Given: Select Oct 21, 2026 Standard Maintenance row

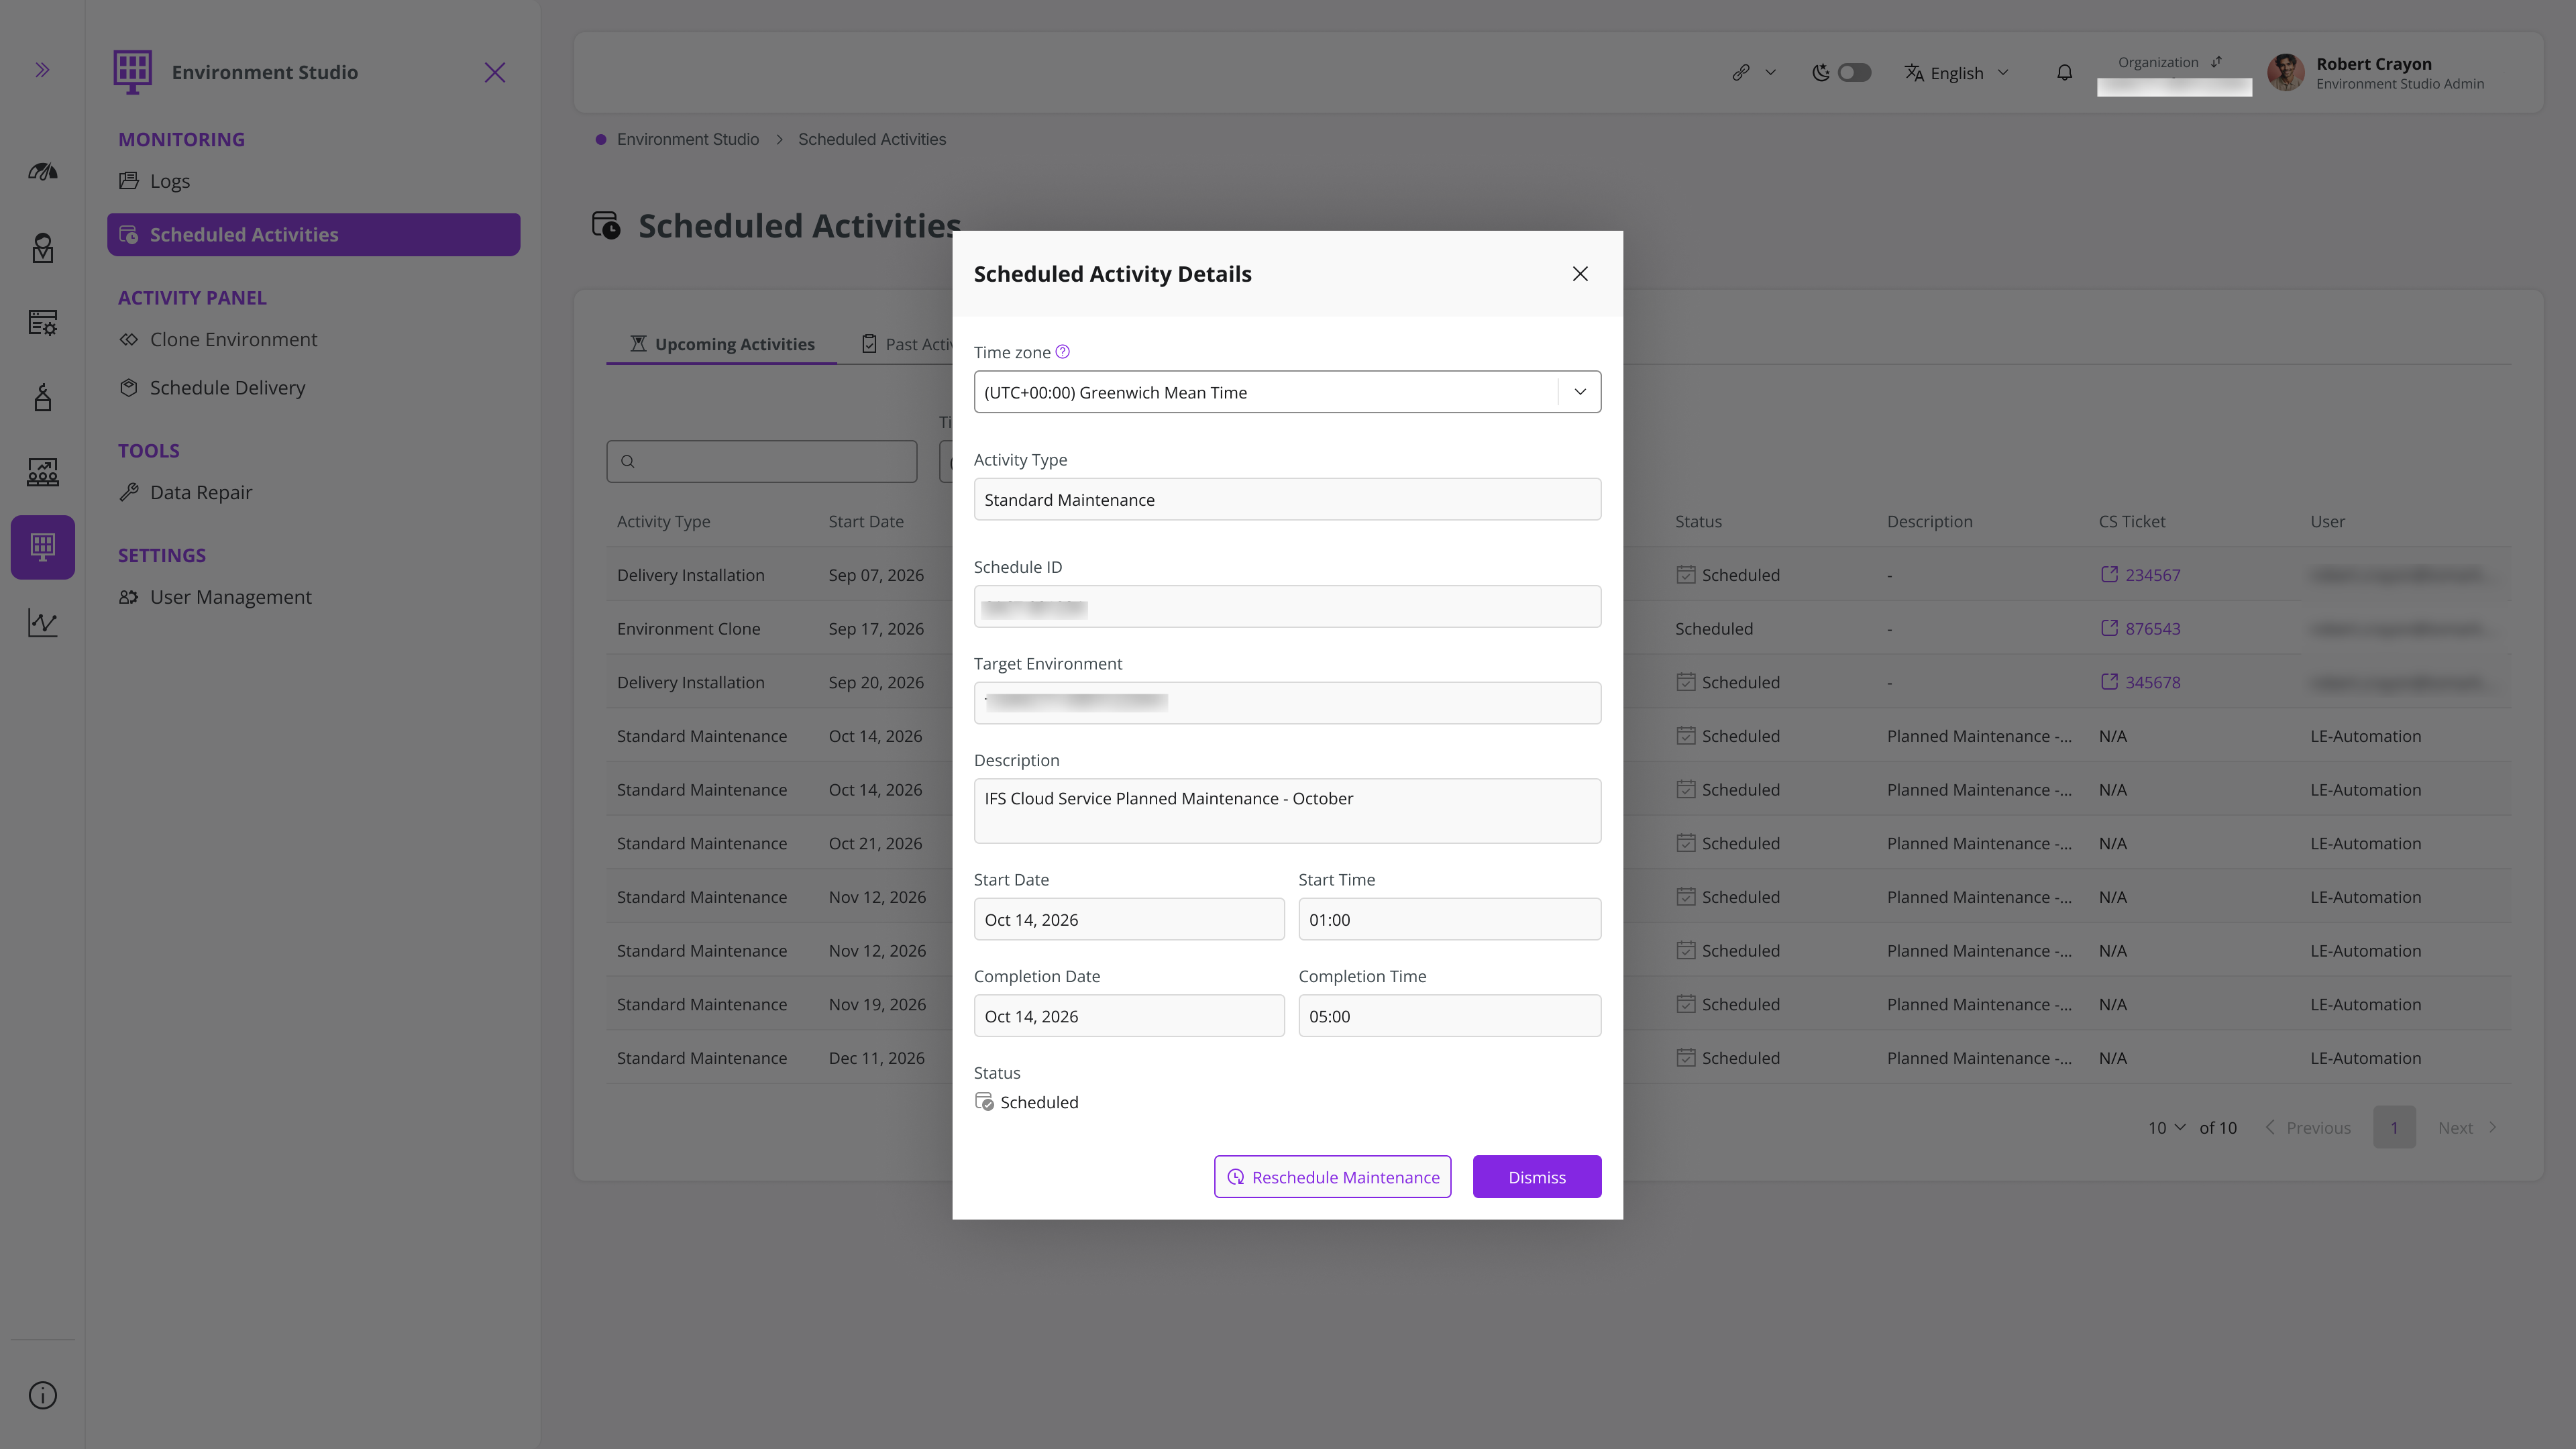Looking at the screenshot, I should [x=1558, y=844].
